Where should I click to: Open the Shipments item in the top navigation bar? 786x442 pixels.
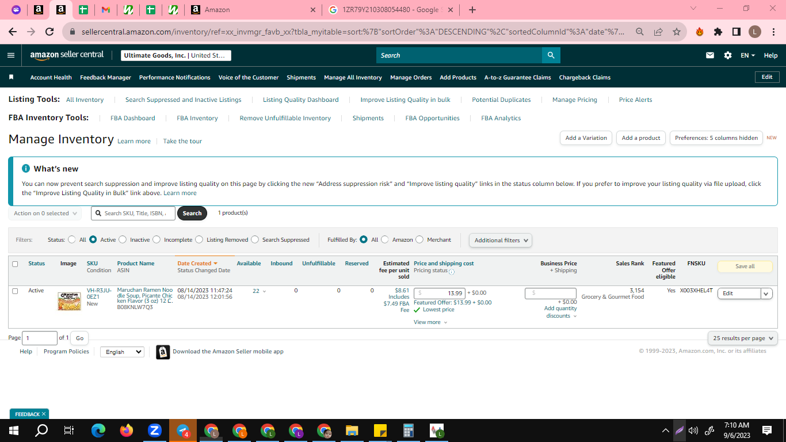(x=301, y=77)
